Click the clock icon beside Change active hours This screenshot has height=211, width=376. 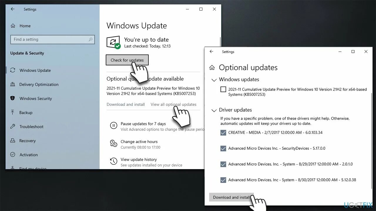(113, 143)
